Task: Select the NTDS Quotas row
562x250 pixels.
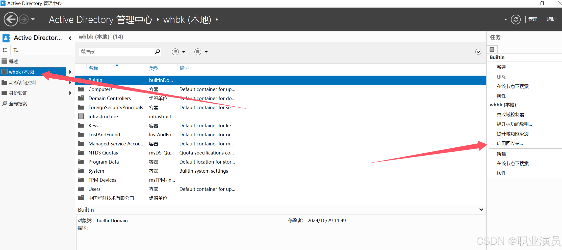Action: click(x=281, y=153)
